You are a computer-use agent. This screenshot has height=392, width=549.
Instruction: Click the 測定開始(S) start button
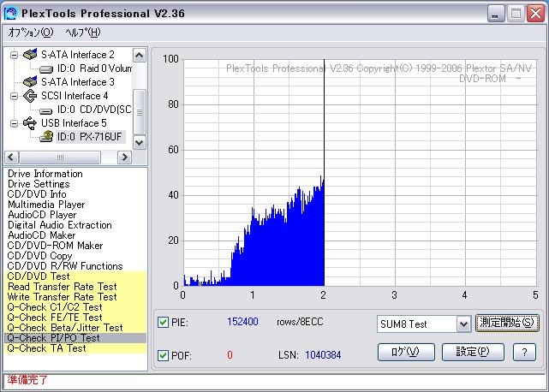507,324
